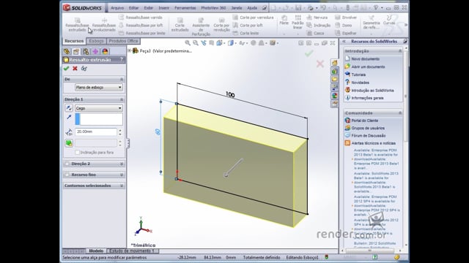This screenshot has width=469, height=263.
Task: Accept the extrusion with the green checkmark
Action: click(x=67, y=68)
